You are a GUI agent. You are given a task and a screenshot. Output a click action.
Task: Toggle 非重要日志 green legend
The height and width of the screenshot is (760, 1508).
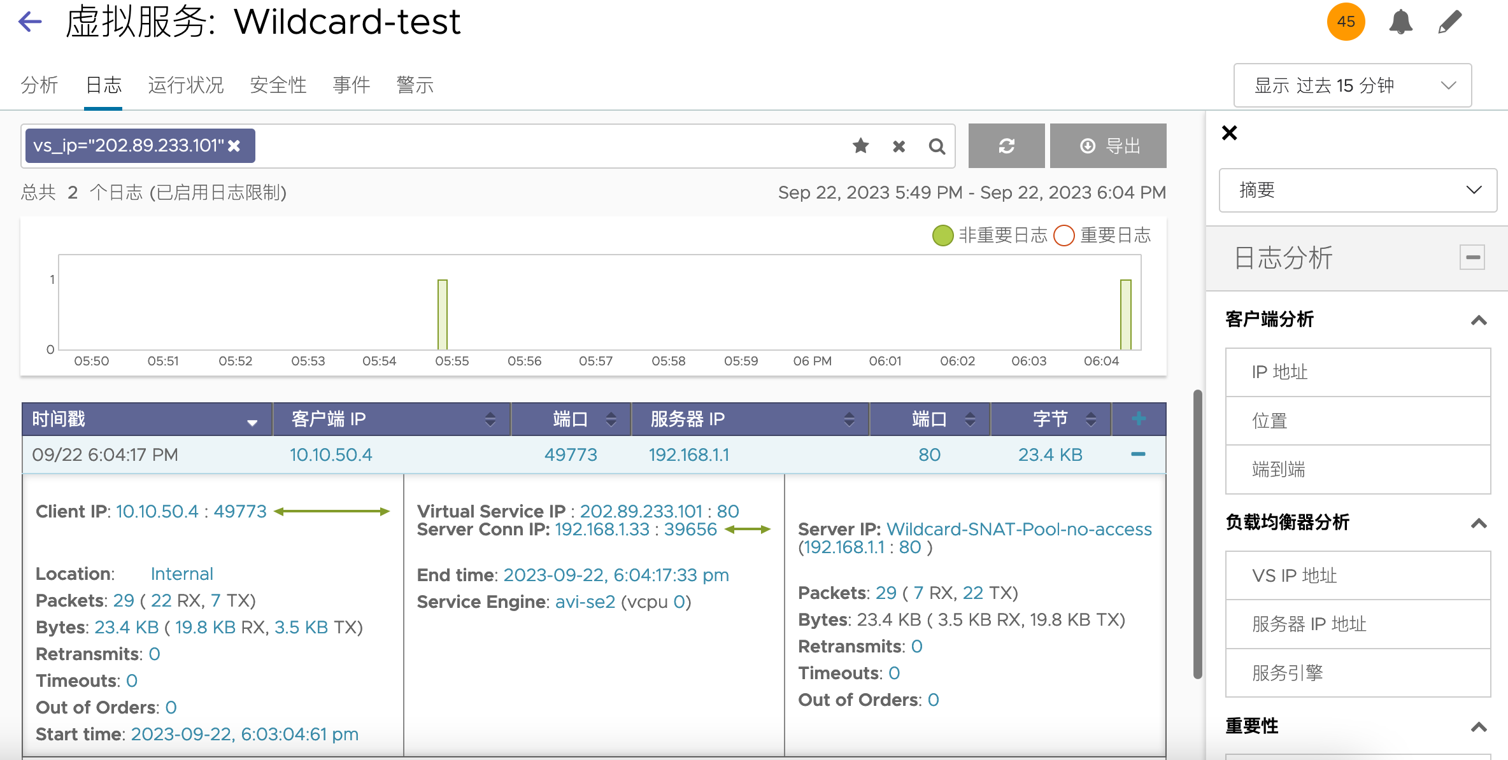[942, 236]
